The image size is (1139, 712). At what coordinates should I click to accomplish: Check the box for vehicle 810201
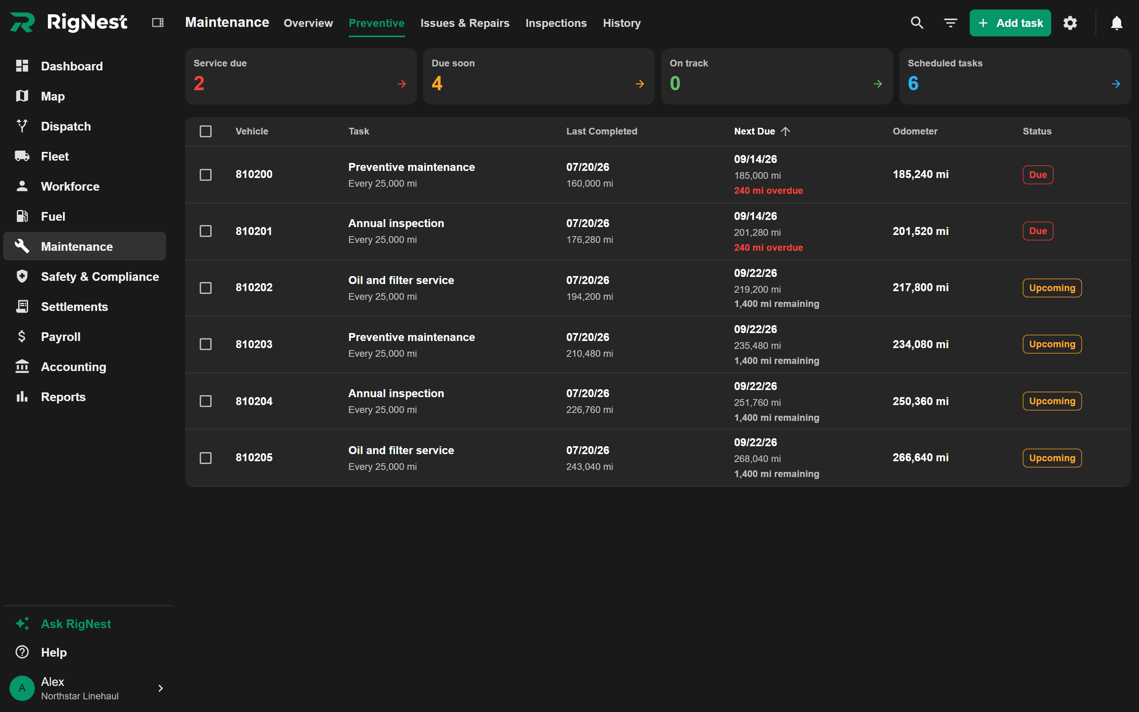206,231
